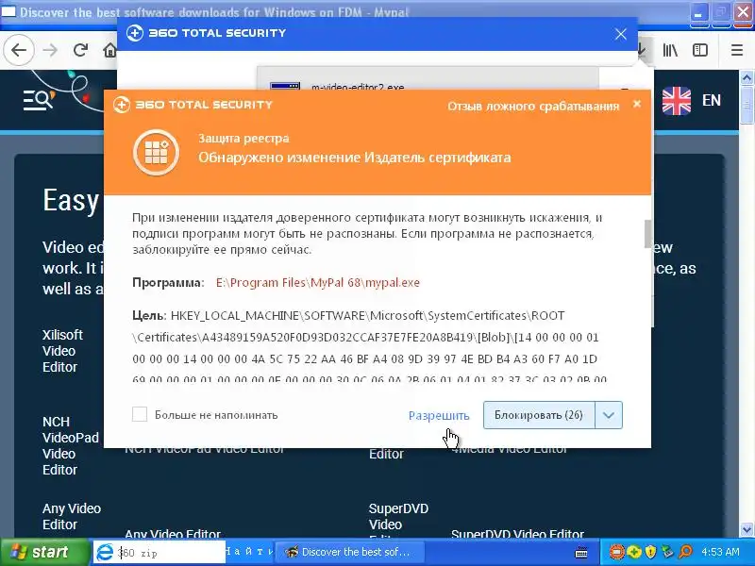Switch to Discover the best sof... taskbar window
The width and height of the screenshot is (755, 566).
(350, 552)
